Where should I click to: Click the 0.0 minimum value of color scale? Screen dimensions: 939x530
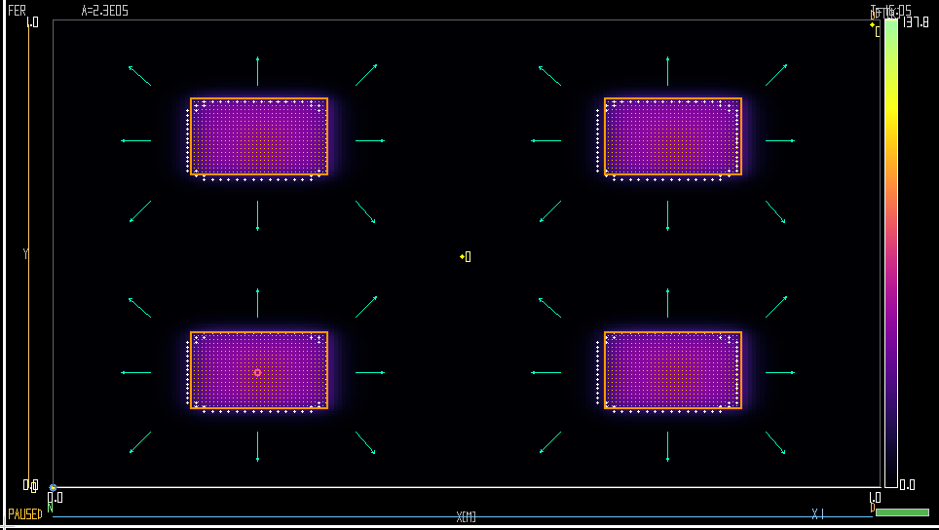click(x=907, y=484)
